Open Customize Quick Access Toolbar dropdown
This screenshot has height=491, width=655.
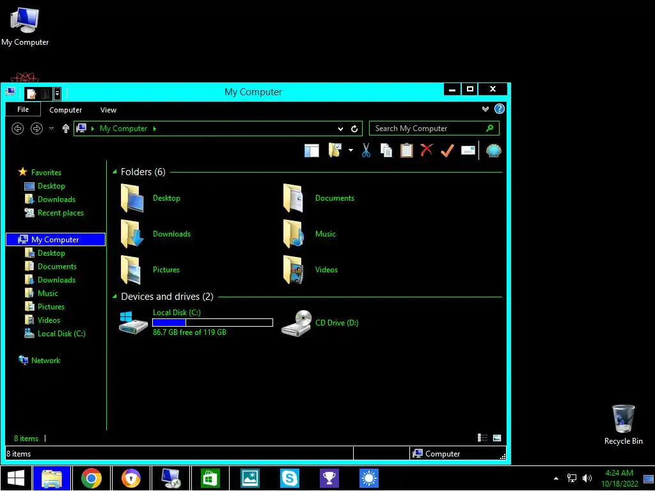57,93
